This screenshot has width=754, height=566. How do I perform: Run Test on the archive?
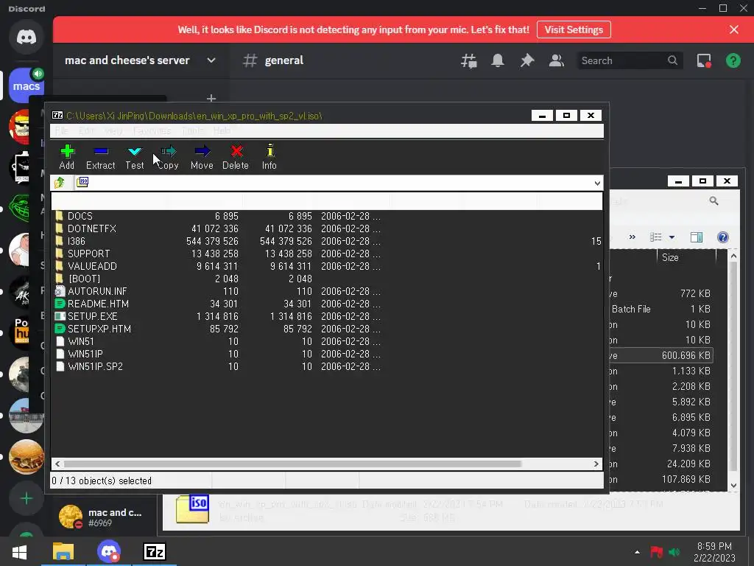(135, 157)
